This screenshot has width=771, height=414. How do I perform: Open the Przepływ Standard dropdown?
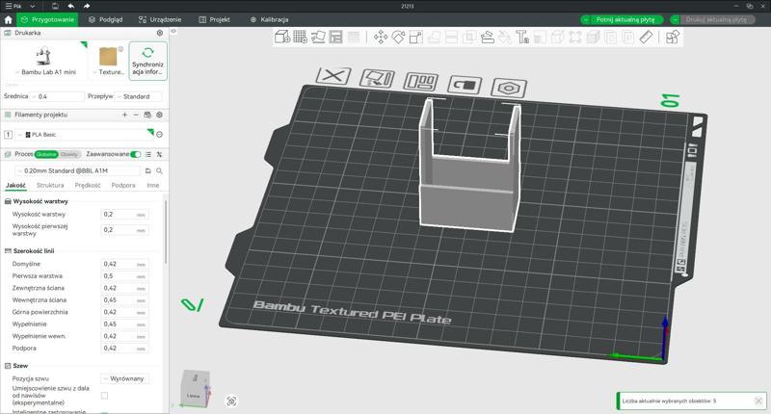tap(138, 96)
